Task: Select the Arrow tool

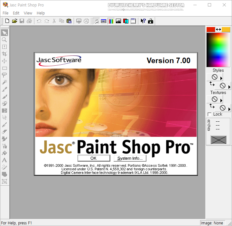Action: [5, 33]
